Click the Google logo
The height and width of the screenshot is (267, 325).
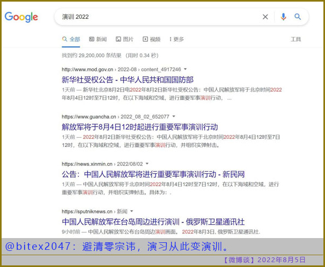click(x=21, y=17)
